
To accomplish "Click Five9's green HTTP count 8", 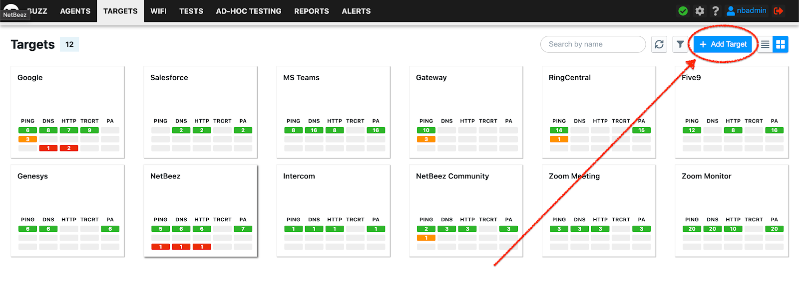I will (x=733, y=130).
